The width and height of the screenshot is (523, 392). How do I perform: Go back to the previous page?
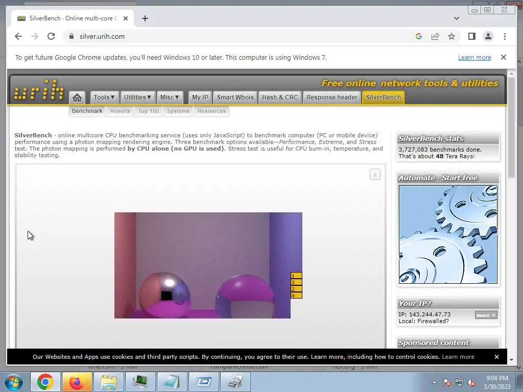[18, 36]
